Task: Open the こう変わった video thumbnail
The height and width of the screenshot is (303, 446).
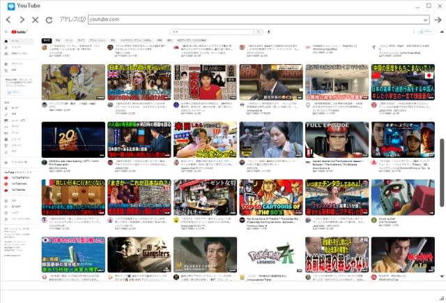Action: pyautogui.click(x=205, y=140)
